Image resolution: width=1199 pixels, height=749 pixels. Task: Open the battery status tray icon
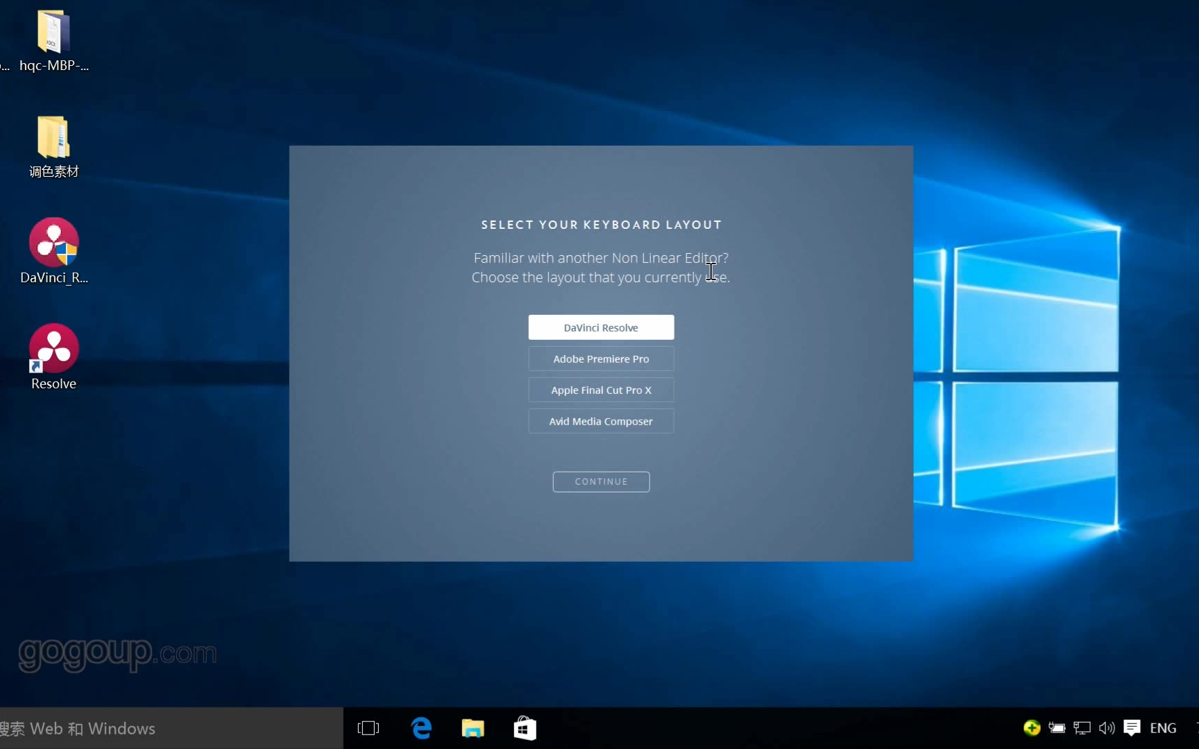point(1057,728)
